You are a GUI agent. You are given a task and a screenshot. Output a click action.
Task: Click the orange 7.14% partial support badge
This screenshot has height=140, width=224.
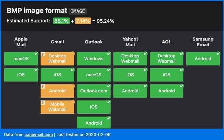(83, 21)
